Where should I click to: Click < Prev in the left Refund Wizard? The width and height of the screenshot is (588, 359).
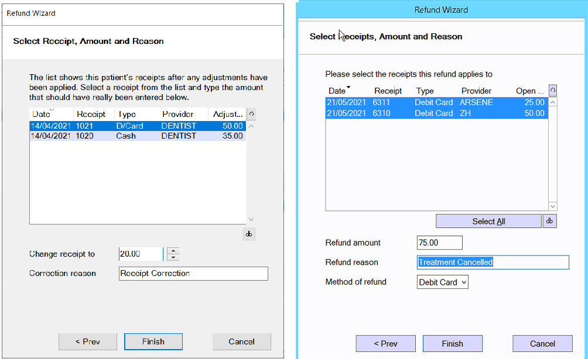point(88,342)
